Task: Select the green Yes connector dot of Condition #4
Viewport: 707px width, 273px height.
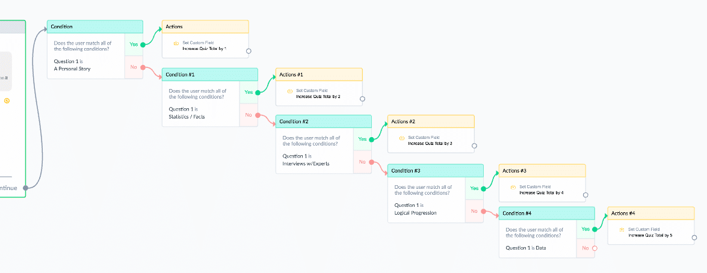Action: (x=594, y=229)
